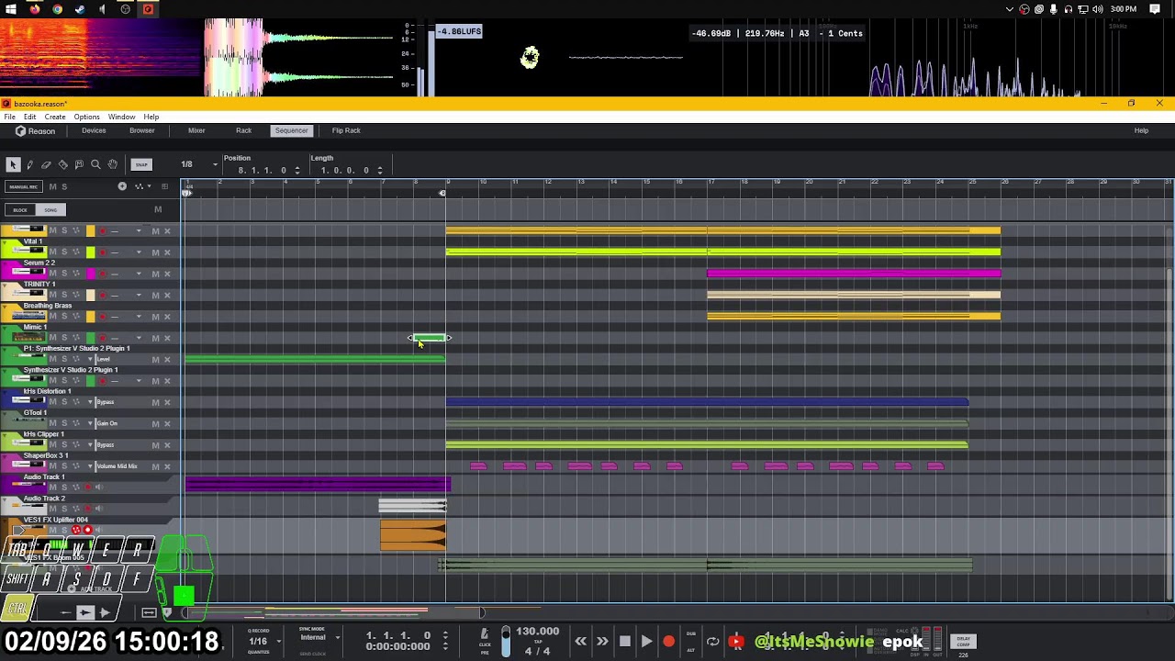Open the Breathing Brass lane dropdown

click(139, 317)
